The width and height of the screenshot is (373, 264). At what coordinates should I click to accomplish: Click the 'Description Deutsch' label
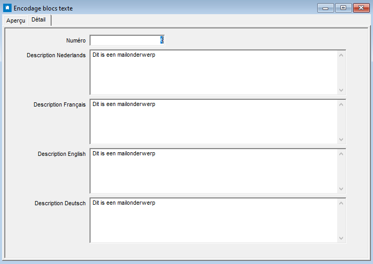click(60, 204)
